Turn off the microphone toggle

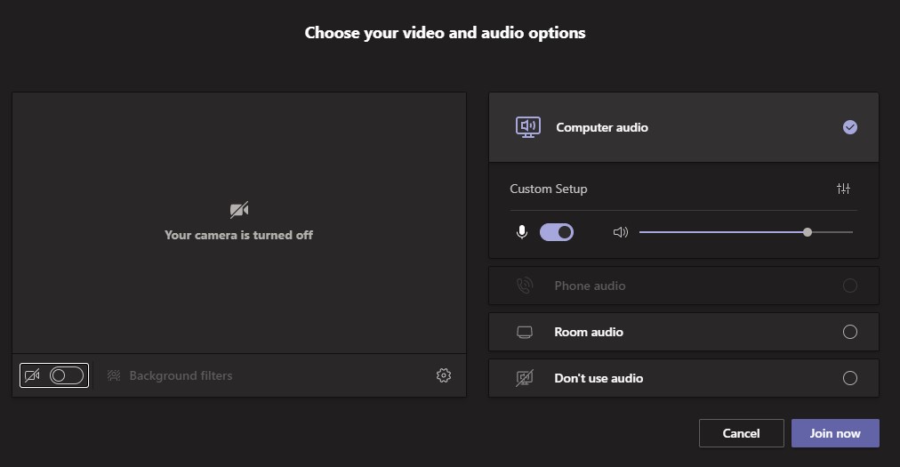(x=557, y=232)
